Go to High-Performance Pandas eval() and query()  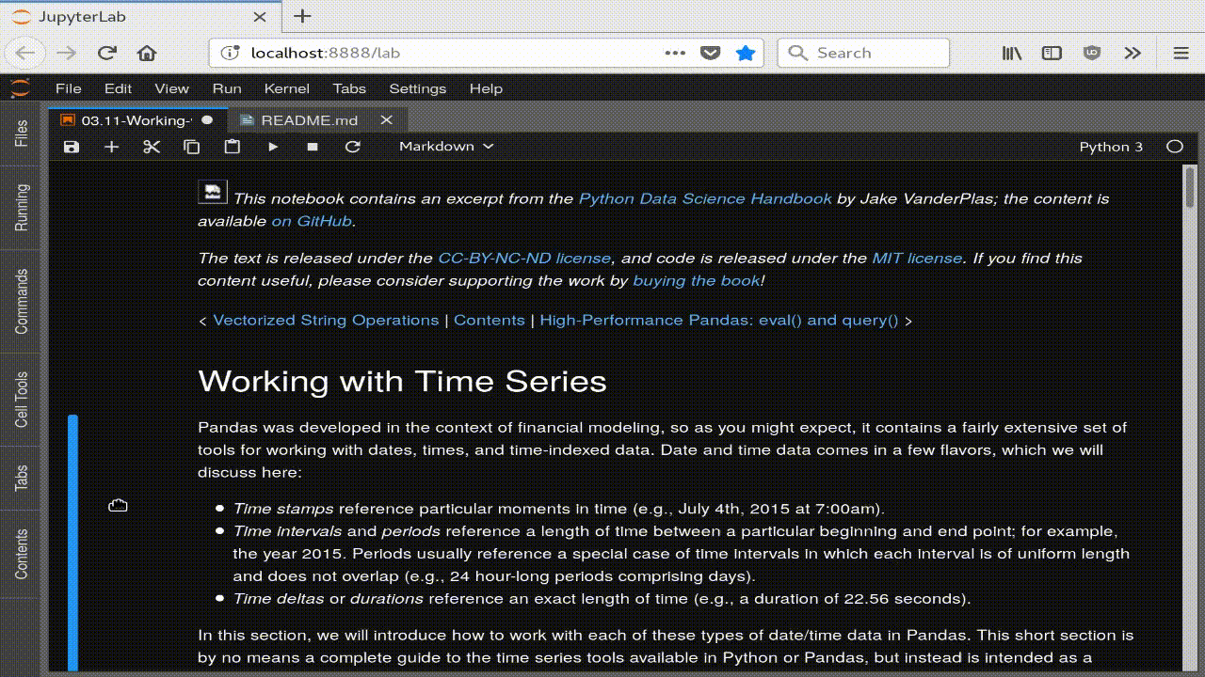[720, 320]
